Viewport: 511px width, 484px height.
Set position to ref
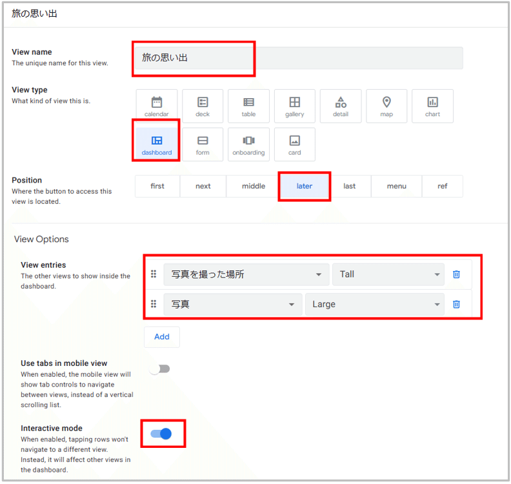click(442, 186)
